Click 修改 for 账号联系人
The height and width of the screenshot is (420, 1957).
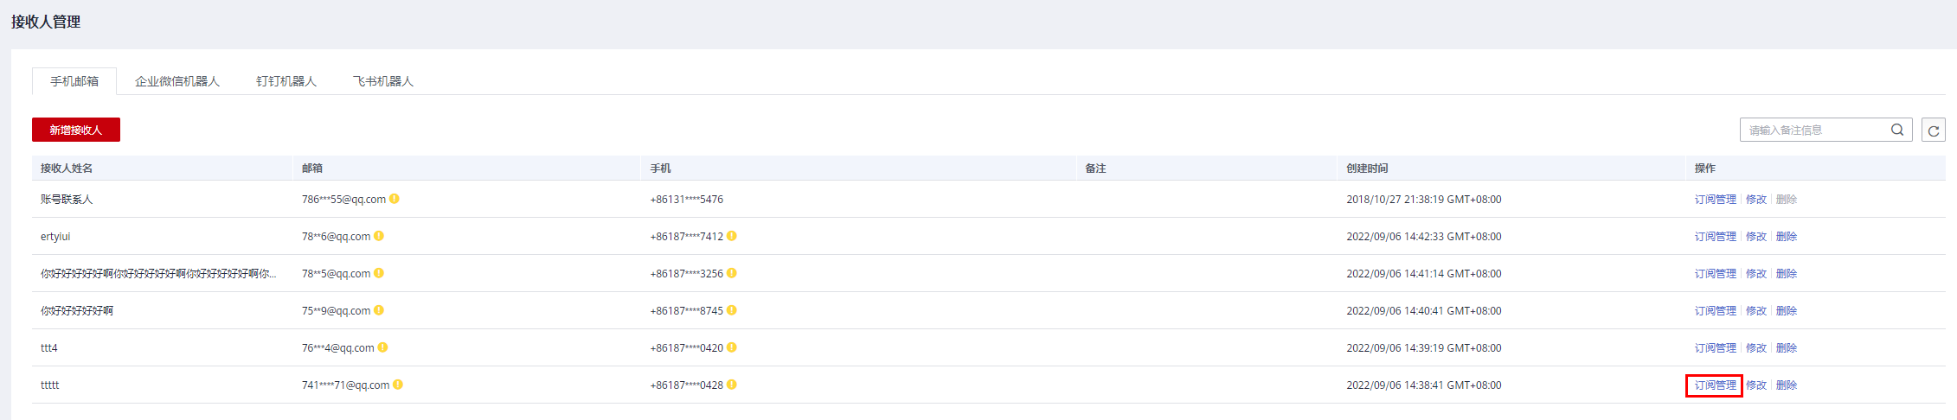tap(1756, 200)
